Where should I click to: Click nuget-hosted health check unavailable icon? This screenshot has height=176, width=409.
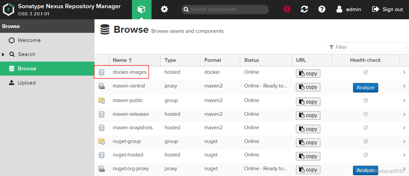pos(365,155)
